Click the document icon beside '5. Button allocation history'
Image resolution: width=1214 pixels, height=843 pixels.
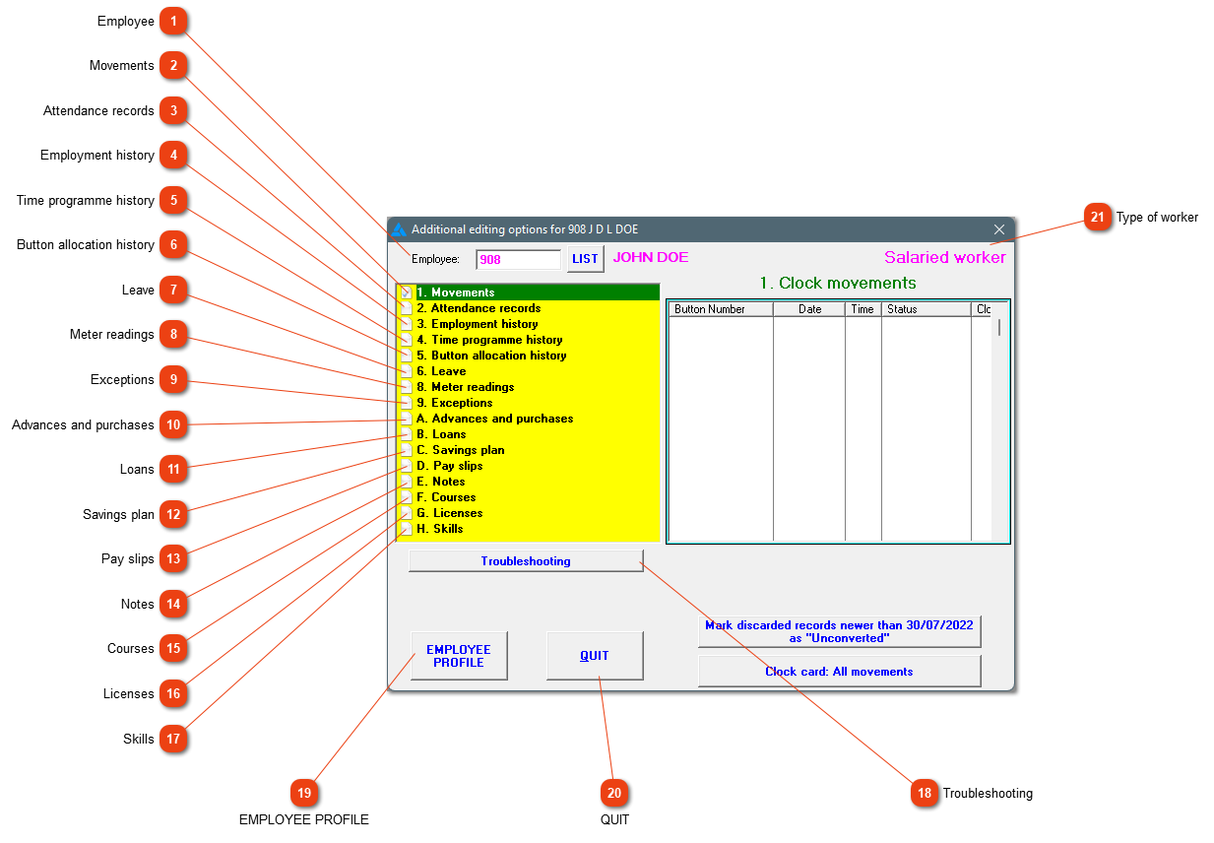click(x=406, y=356)
